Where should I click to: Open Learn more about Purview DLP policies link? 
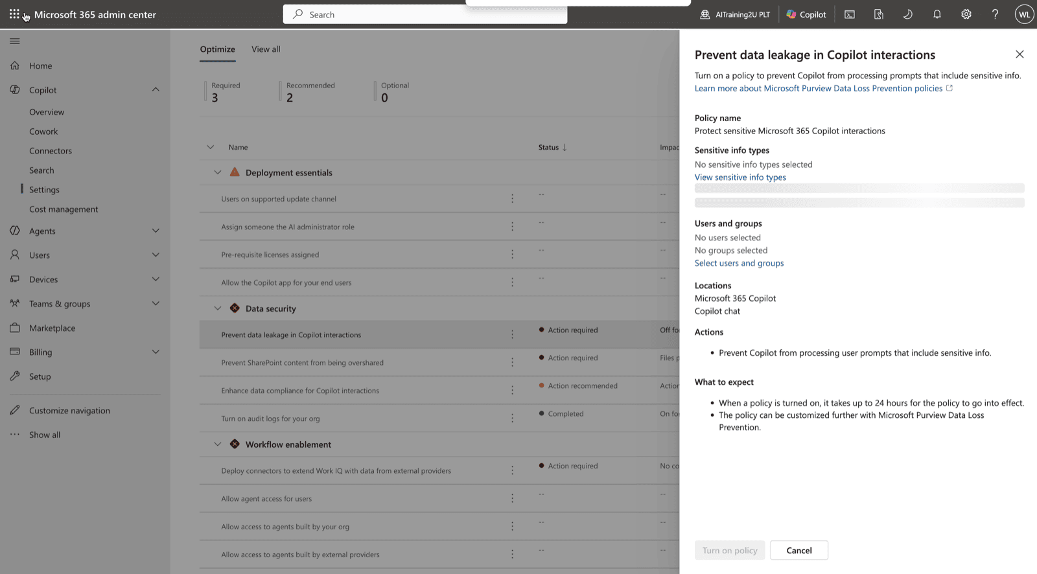[x=824, y=89]
